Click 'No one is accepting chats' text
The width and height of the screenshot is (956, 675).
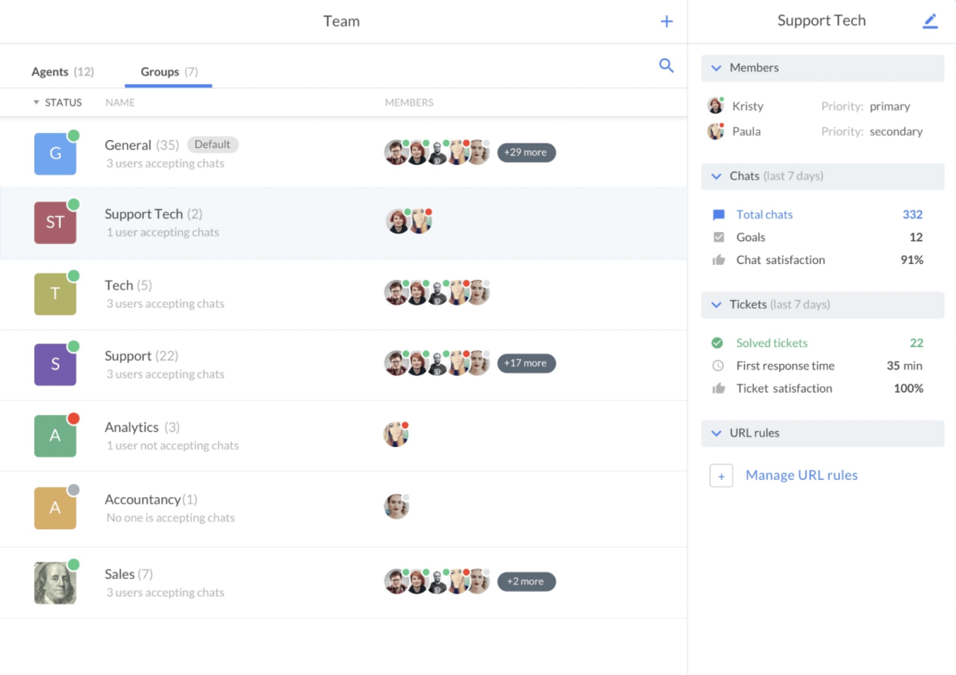(x=171, y=518)
